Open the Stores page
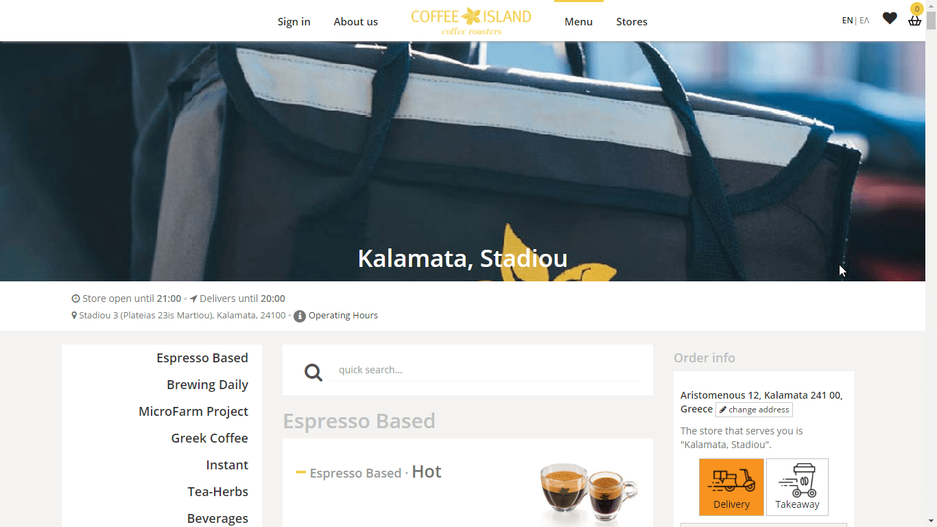The width and height of the screenshot is (937, 527). click(632, 22)
